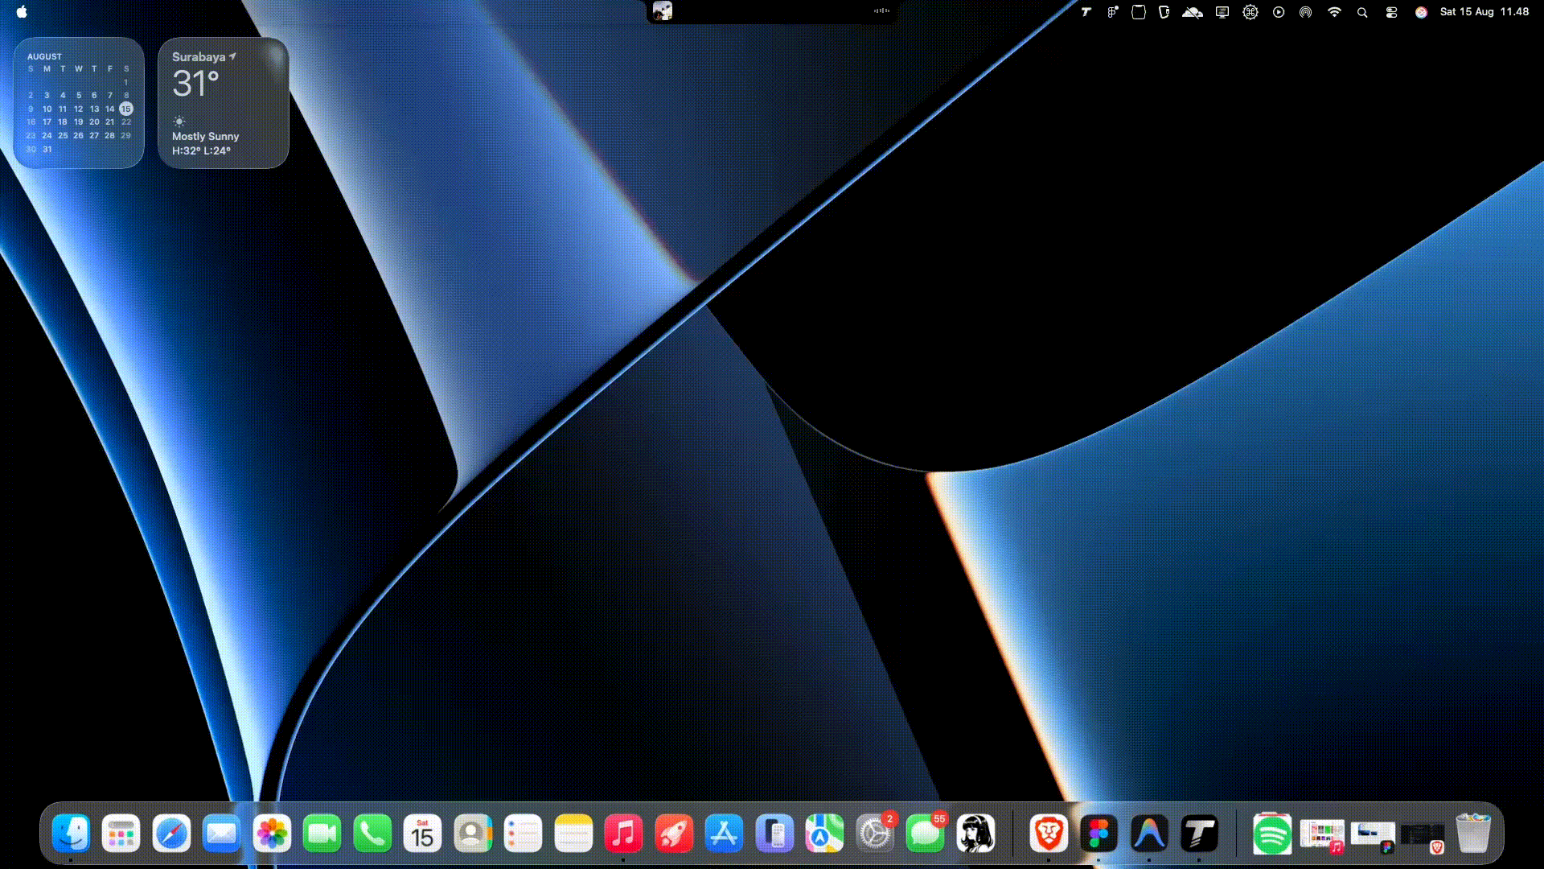Viewport: 1544px width, 869px height.
Task: Open the August calendar widget
Action: (x=79, y=103)
